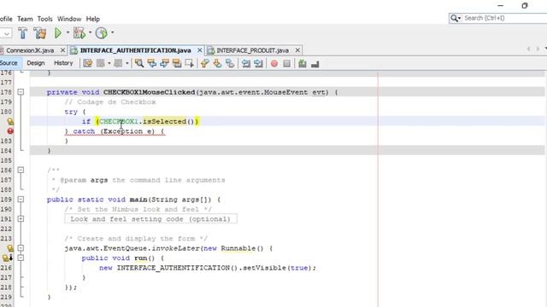This screenshot has height=307, width=547.
Task: Toggle Rectangular Selection icon
Action: pyautogui.click(x=190, y=63)
